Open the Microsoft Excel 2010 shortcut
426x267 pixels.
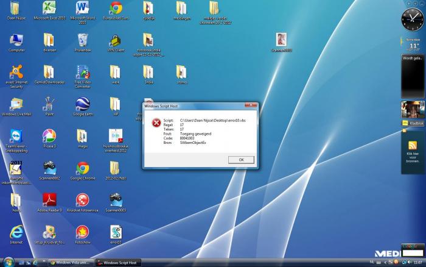(49, 8)
